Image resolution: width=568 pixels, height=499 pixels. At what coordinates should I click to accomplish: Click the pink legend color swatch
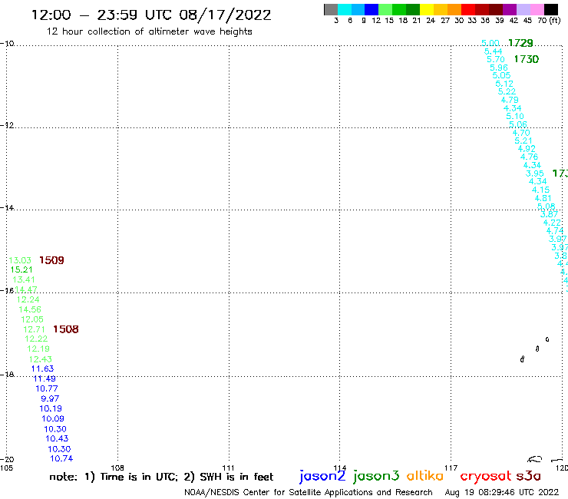(x=537, y=9)
